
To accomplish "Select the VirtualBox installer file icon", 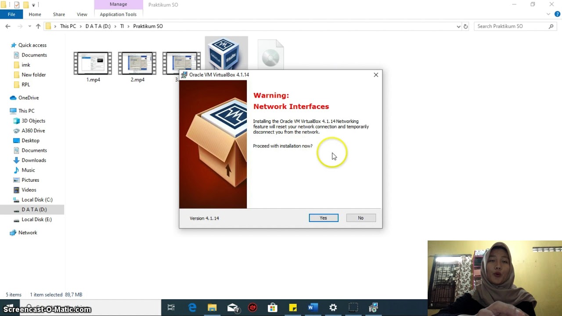I will coord(226,54).
